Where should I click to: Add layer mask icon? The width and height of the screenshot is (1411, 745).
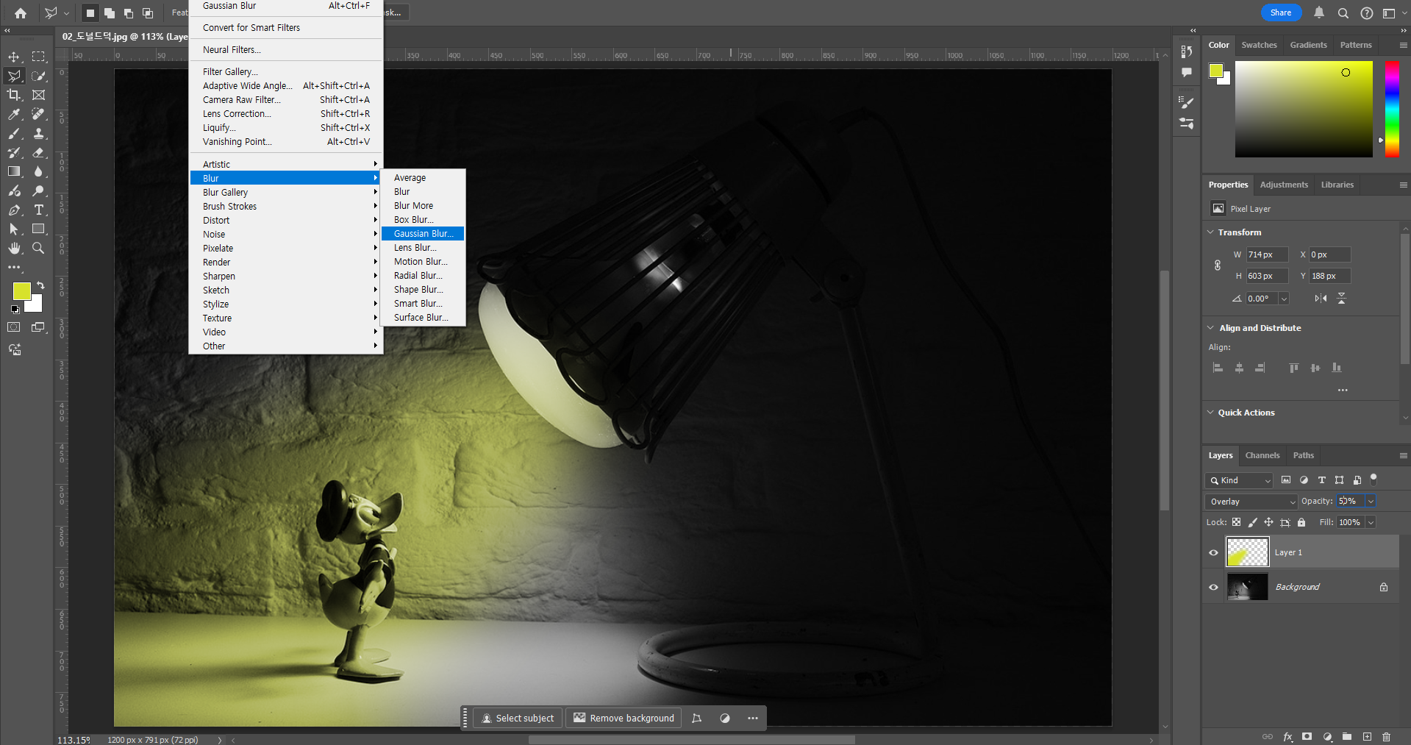pyautogui.click(x=1307, y=736)
